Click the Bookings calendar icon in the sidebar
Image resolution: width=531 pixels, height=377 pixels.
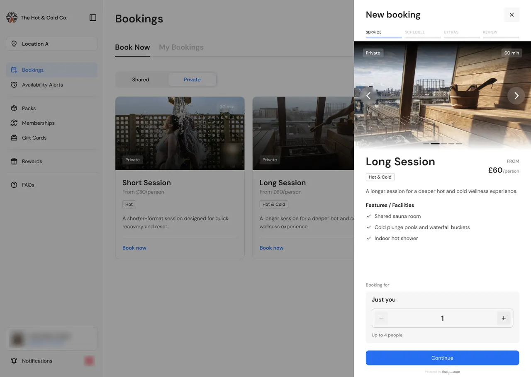[14, 70]
